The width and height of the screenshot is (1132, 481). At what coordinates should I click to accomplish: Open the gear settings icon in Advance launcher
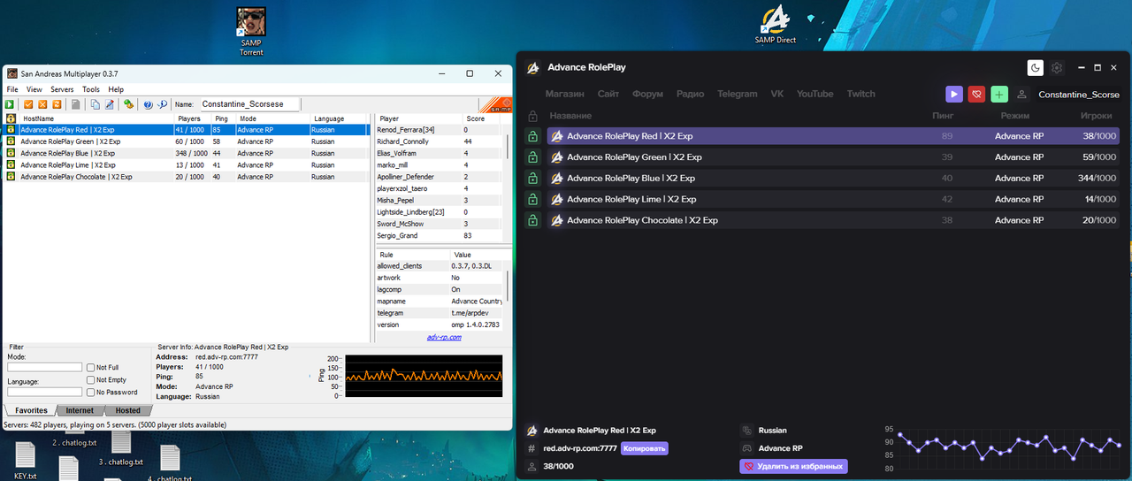[1056, 68]
